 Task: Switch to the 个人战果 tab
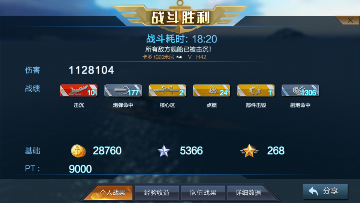pyautogui.click(x=112, y=192)
